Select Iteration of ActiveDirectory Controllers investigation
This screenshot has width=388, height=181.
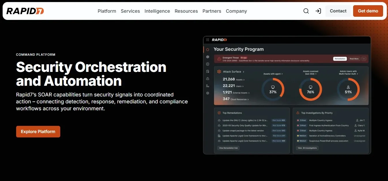coord(327,136)
